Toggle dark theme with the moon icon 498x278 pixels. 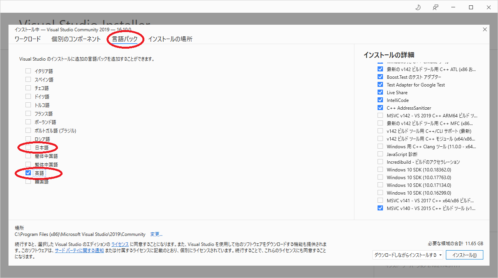tap(418, 7)
